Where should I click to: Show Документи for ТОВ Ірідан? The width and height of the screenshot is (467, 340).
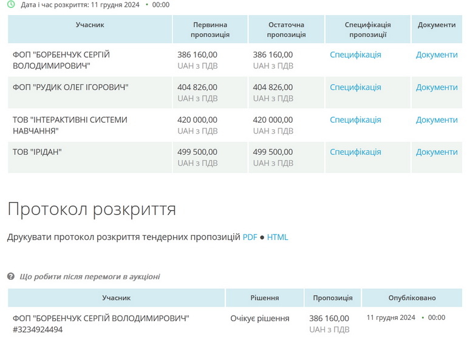[436, 152]
